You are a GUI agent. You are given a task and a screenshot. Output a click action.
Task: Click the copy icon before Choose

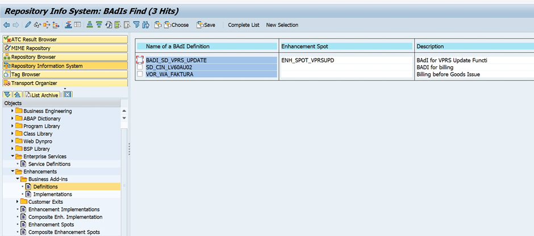pos(158,25)
